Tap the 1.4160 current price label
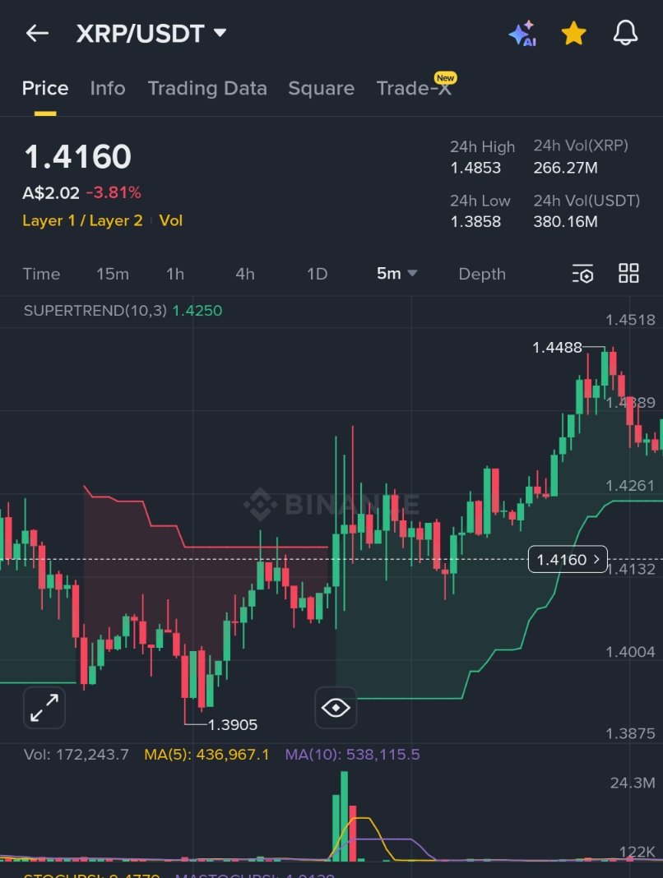 coord(568,559)
